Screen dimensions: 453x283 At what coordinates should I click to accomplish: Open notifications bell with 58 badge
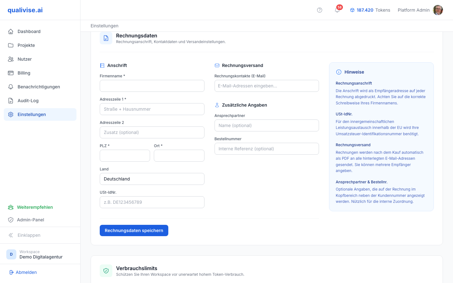(x=337, y=10)
